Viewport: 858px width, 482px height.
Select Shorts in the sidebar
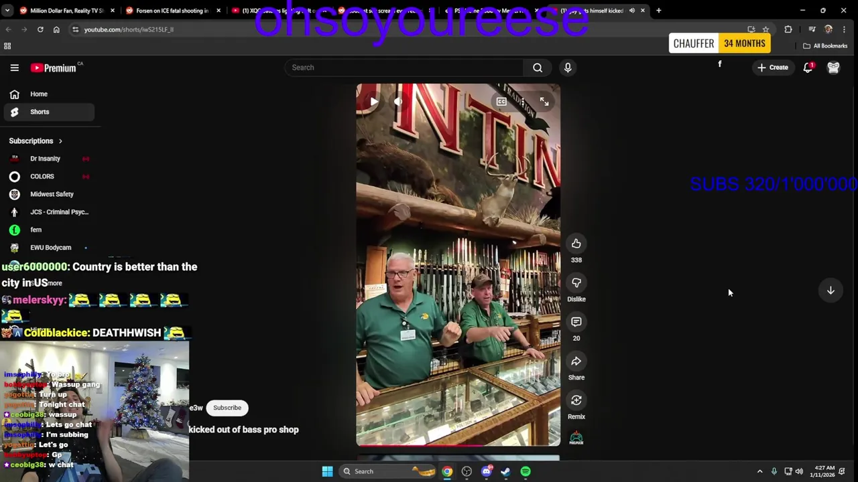tap(48, 112)
